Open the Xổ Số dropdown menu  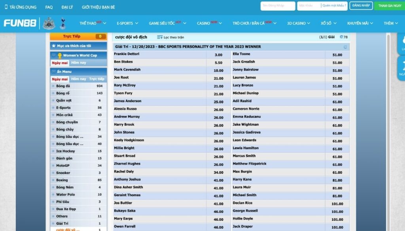pos(329,23)
